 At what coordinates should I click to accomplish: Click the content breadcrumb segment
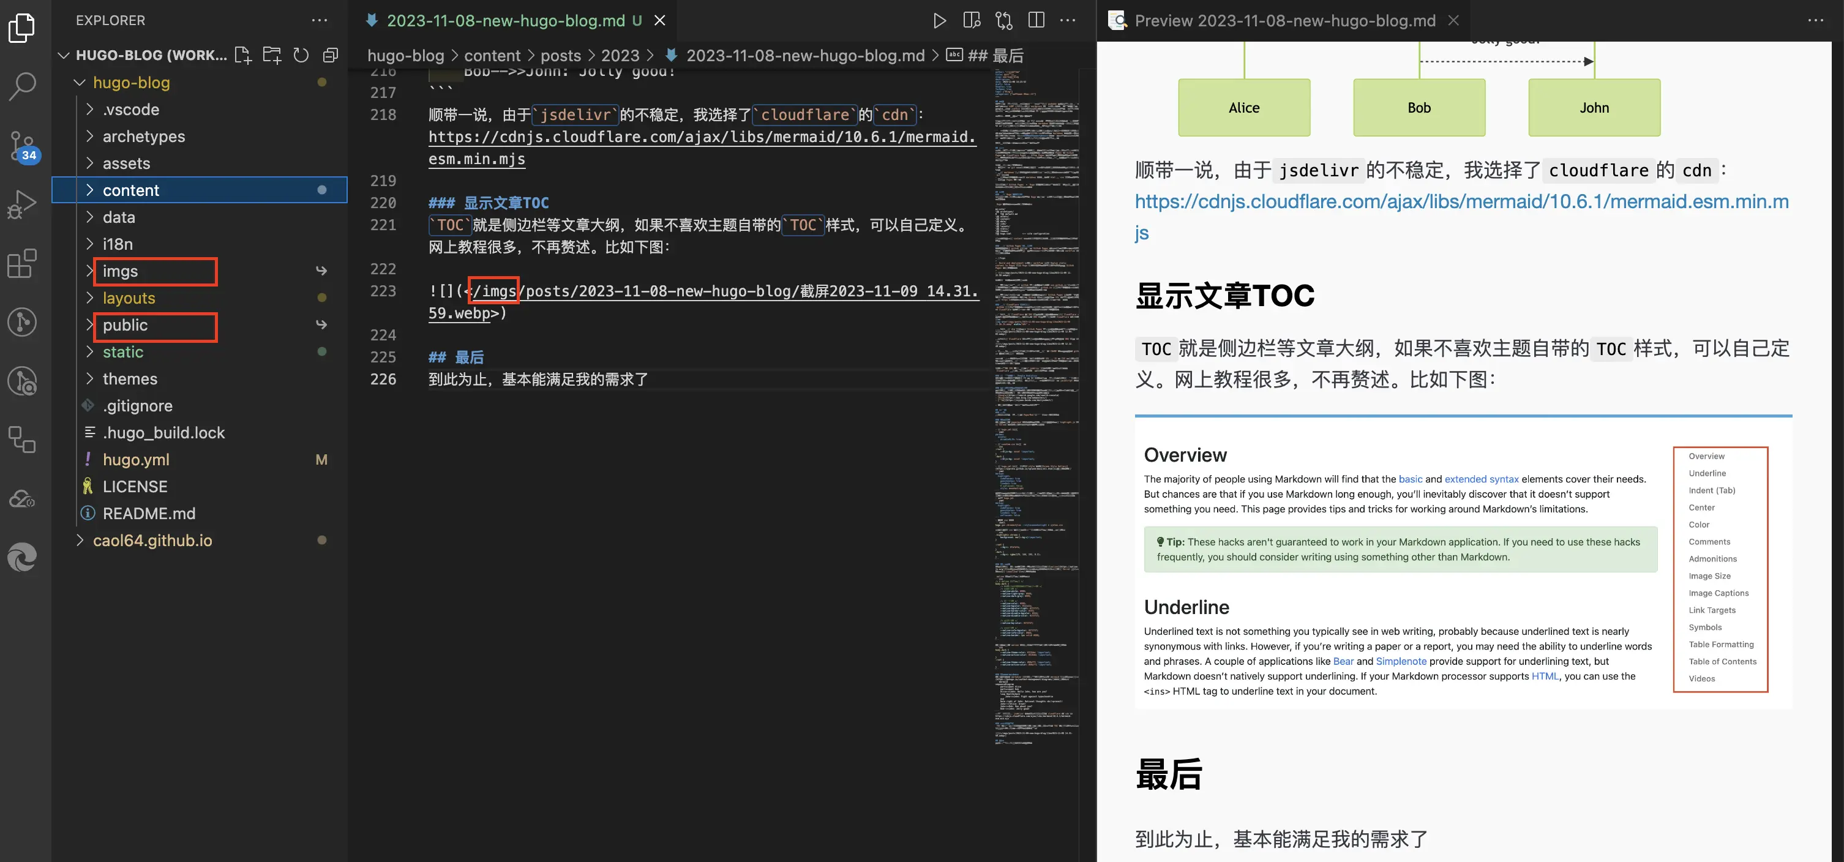pos(492,55)
